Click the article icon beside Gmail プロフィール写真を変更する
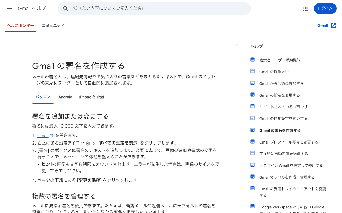 tap(252, 141)
